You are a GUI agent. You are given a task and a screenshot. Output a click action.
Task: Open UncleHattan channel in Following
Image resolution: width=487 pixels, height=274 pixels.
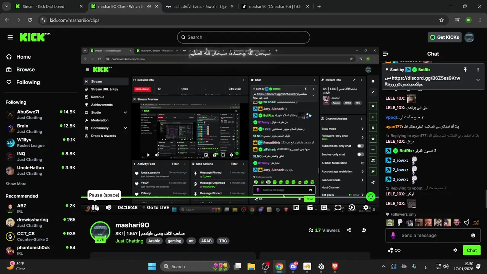pyautogui.click(x=40, y=170)
